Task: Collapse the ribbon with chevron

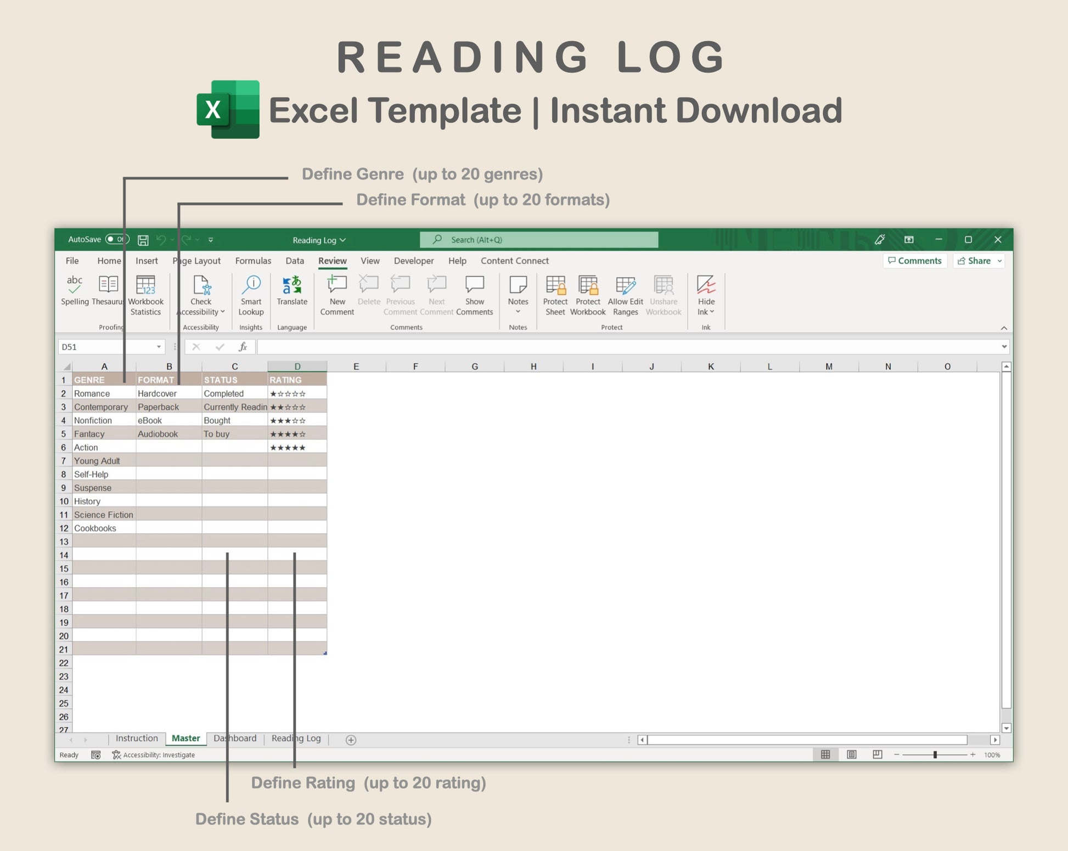Action: coord(1004,328)
